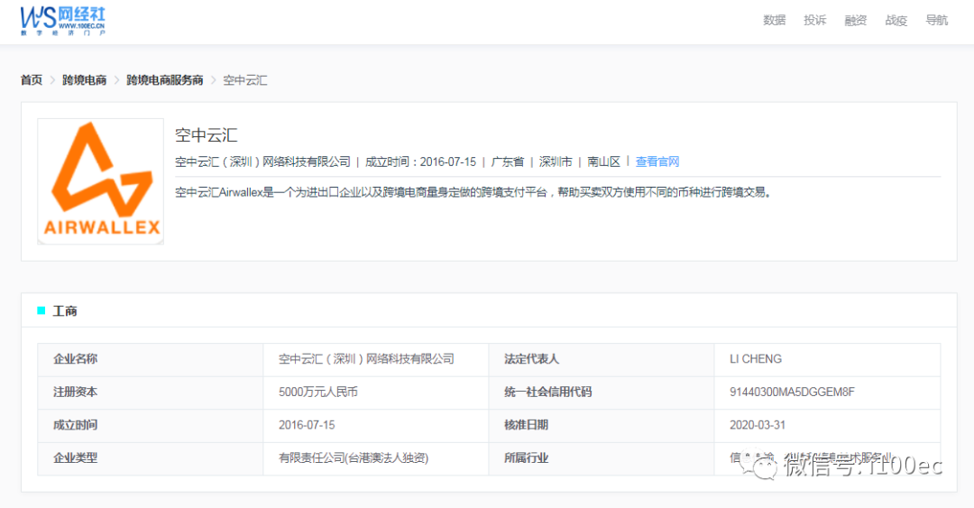Click the orange Airwallex company logo
This screenshot has width=974, height=508.
(101, 180)
